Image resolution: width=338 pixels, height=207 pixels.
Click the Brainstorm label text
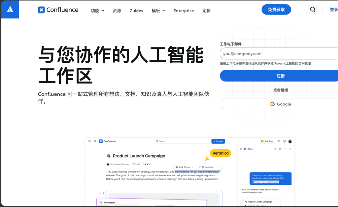click(109, 203)
